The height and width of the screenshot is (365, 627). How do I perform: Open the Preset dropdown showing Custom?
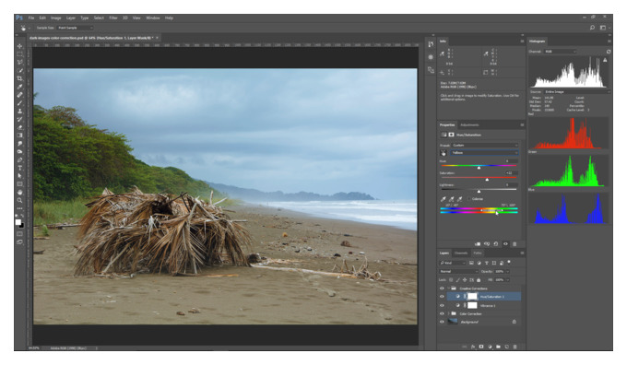click(485, 145)
